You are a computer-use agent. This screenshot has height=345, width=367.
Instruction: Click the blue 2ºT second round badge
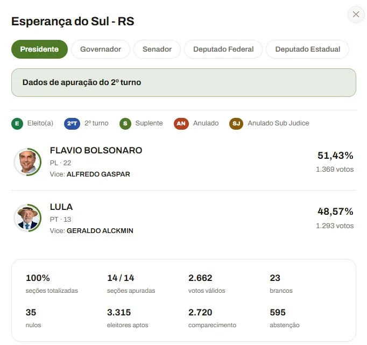[72, 124]
